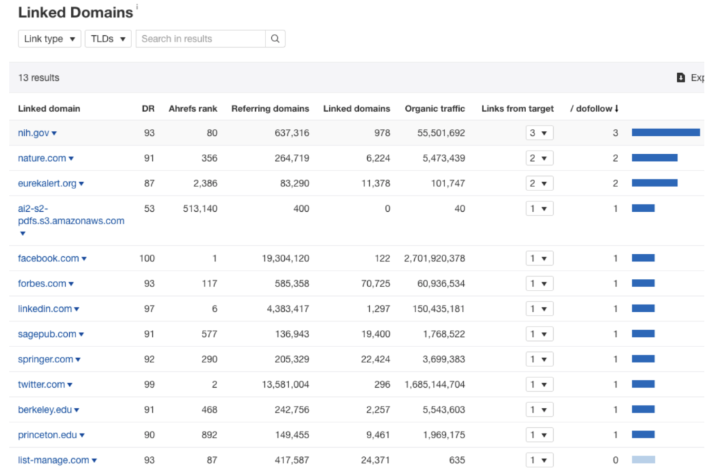The width and height of the screenshot is (708, 470).
Task: Click linked domains value 70,725
Action: click(375, 284)
